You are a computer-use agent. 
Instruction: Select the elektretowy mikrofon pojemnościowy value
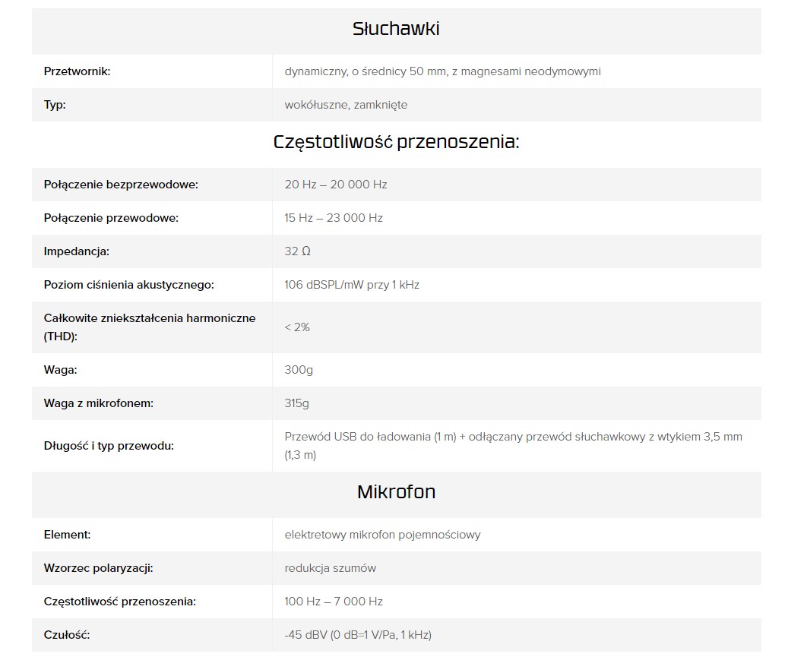click(382, 535)
